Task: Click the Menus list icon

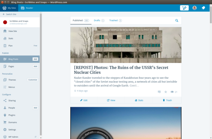Action: pyautogui.click(x=5, y=87)
